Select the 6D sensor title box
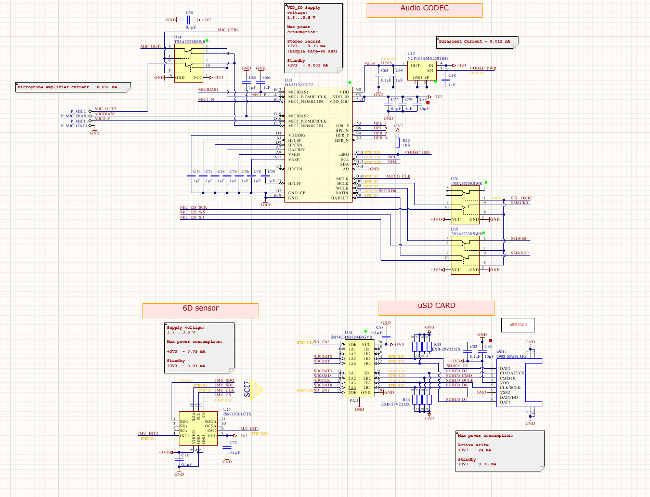This screenshot has width=650, height=497. 201,311
